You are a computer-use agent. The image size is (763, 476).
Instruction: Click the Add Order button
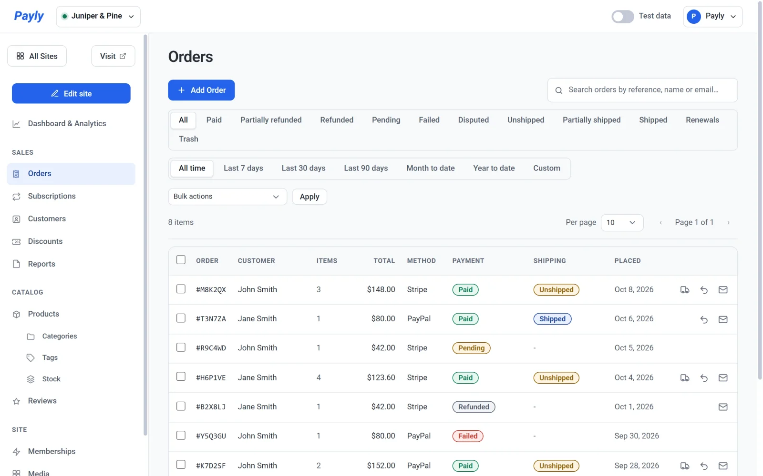coord(201,90)
